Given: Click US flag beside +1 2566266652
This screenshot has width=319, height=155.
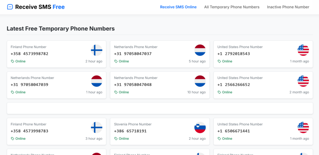Looking at the screenshot, I should pyautogui.click(x=303, y=81).
